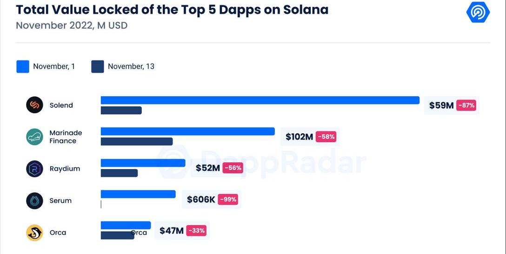Click the Solend logo icon
The width and height of the screenshot is (506, 254).
[34, 105]
